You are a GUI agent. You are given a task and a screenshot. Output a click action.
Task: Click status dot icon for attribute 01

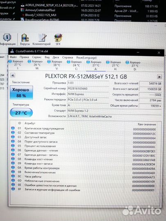[13, 128]
